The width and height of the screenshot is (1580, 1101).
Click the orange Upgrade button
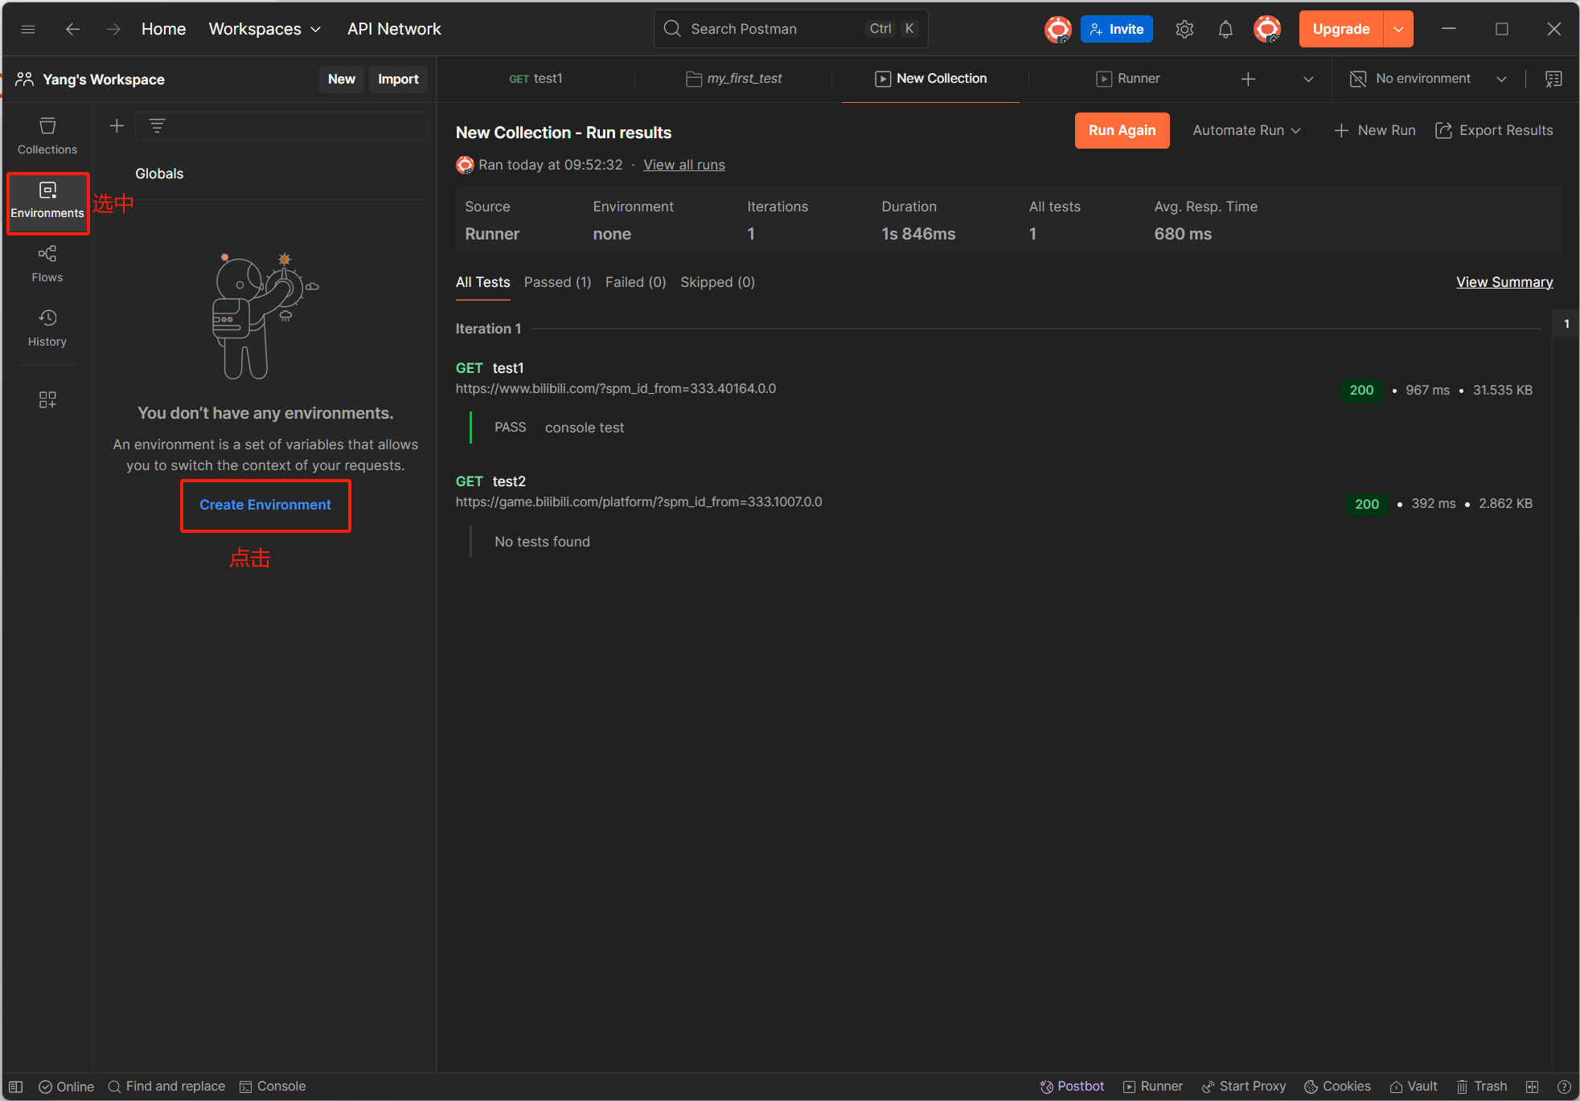pos(1340,30)
